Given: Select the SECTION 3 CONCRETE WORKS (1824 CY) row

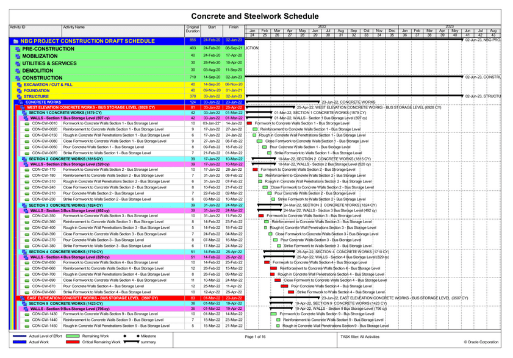Looking at the screenshot, I should [x=132, y=206].
